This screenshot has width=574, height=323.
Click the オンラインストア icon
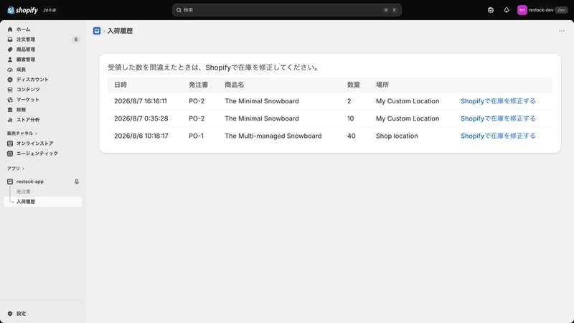coord(10,144)
